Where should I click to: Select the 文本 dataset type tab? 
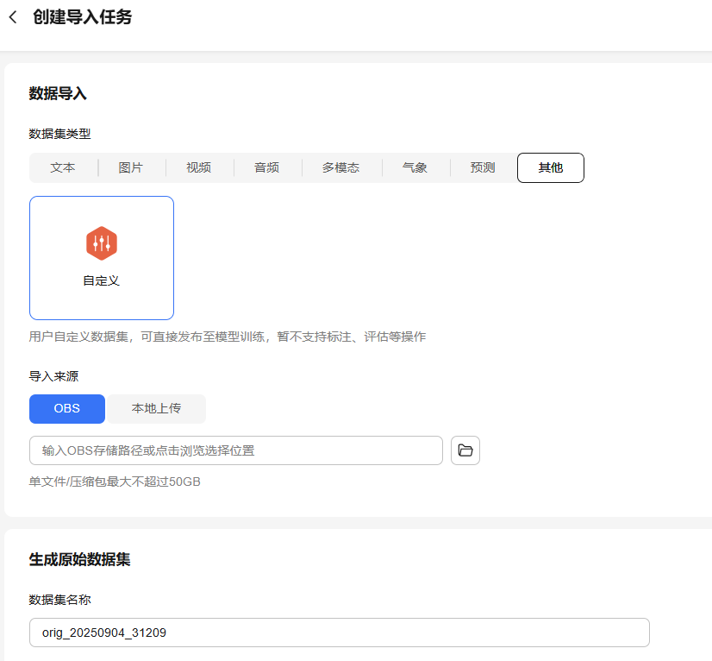tap(62, 167)
